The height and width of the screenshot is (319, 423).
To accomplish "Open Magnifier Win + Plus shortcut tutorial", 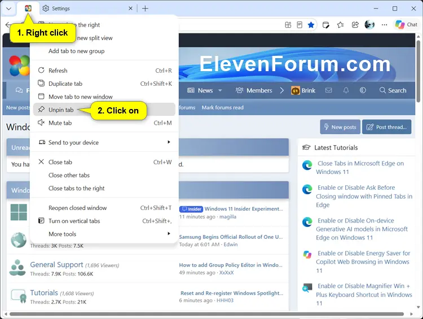I will click(364, 294).
